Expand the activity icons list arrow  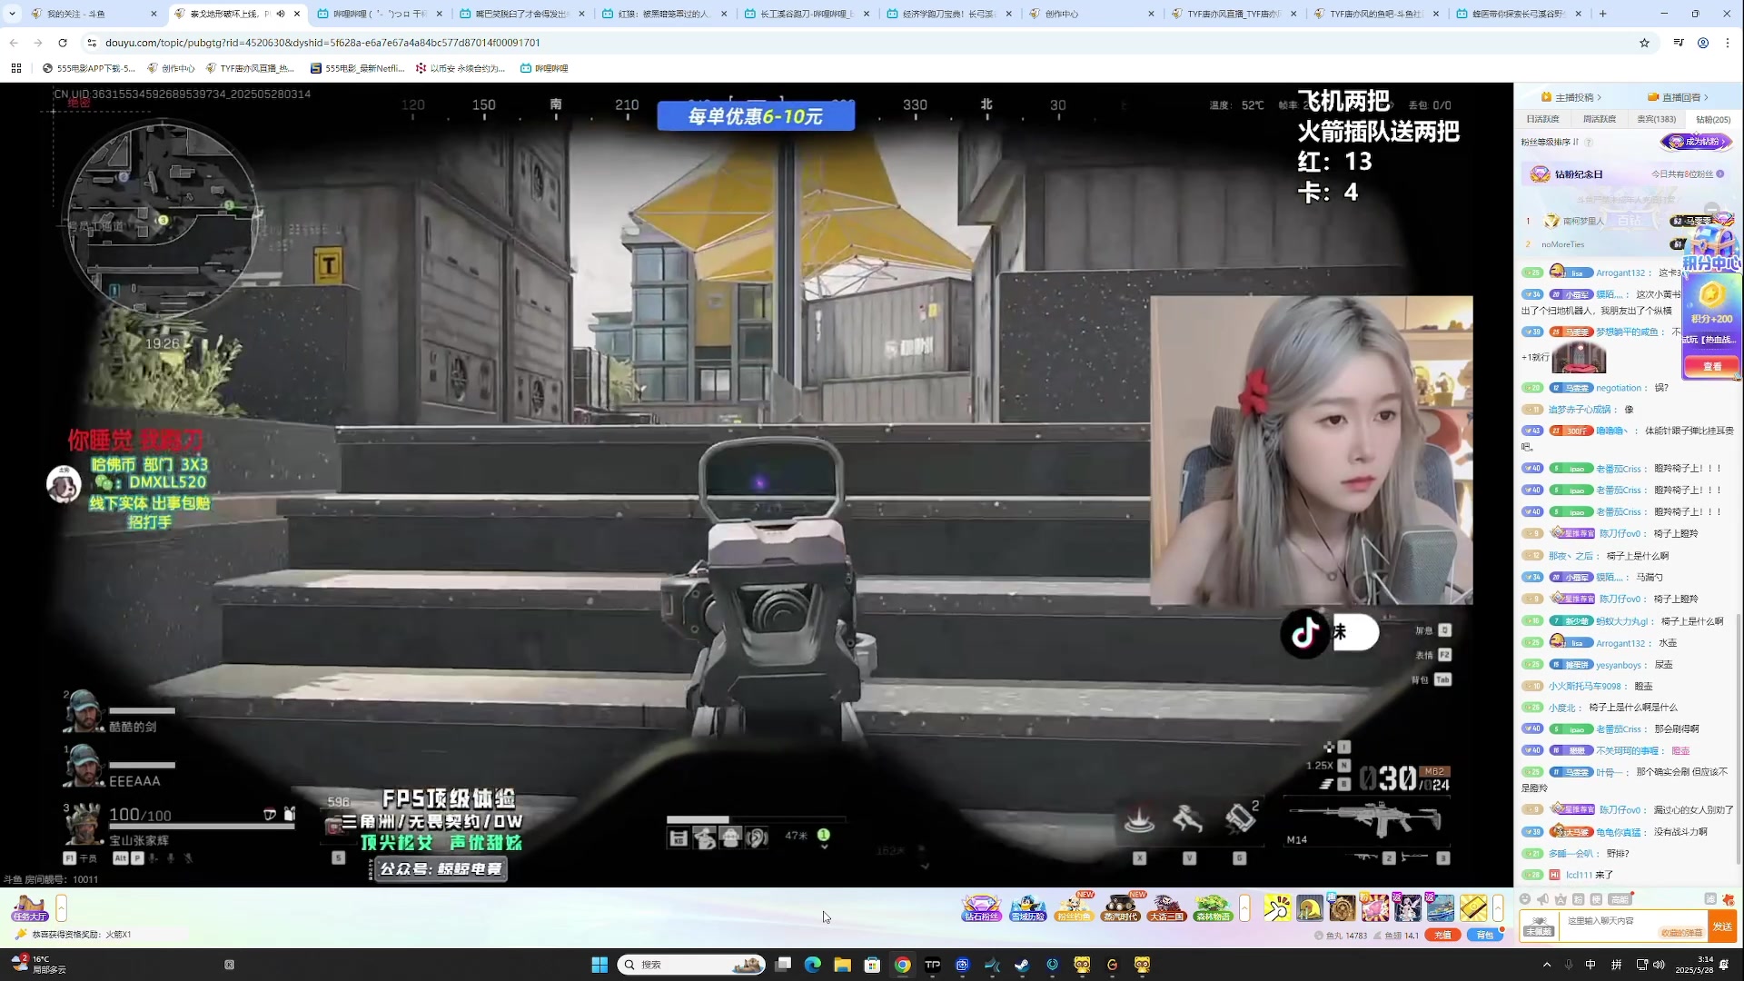(1245, 907)
